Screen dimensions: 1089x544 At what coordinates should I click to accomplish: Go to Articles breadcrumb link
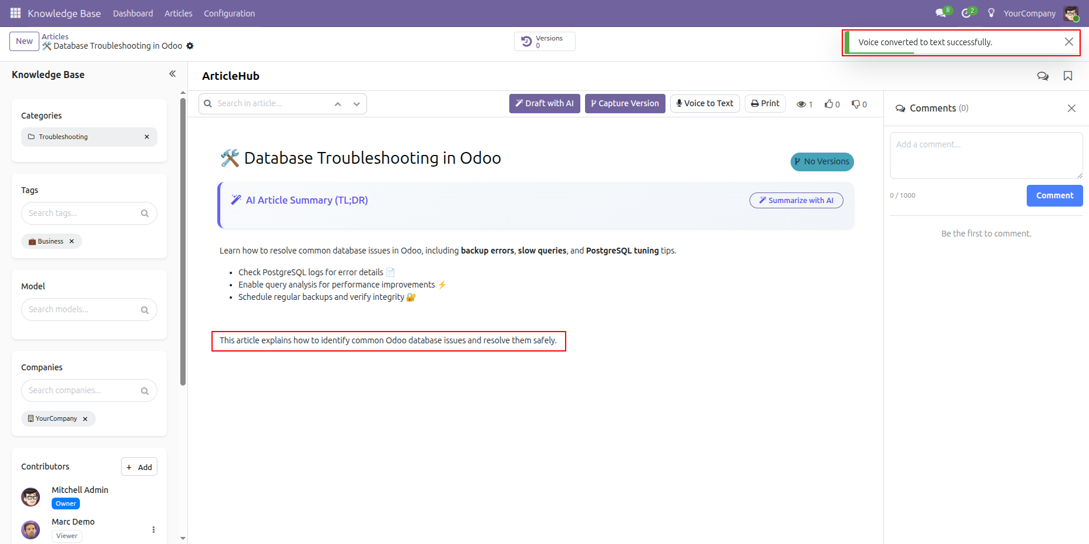point(55,36)
